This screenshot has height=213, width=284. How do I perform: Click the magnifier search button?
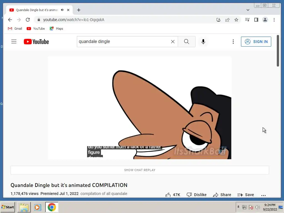(x=187, y=42)
